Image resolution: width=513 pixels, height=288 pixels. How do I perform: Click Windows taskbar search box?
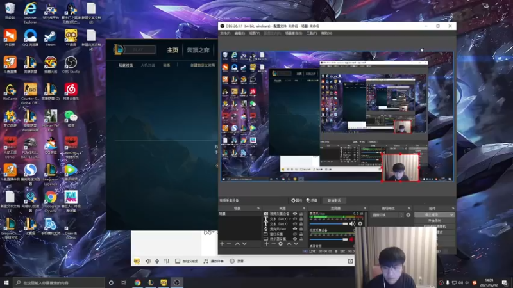pyautogui.click(x=59, y=282)
